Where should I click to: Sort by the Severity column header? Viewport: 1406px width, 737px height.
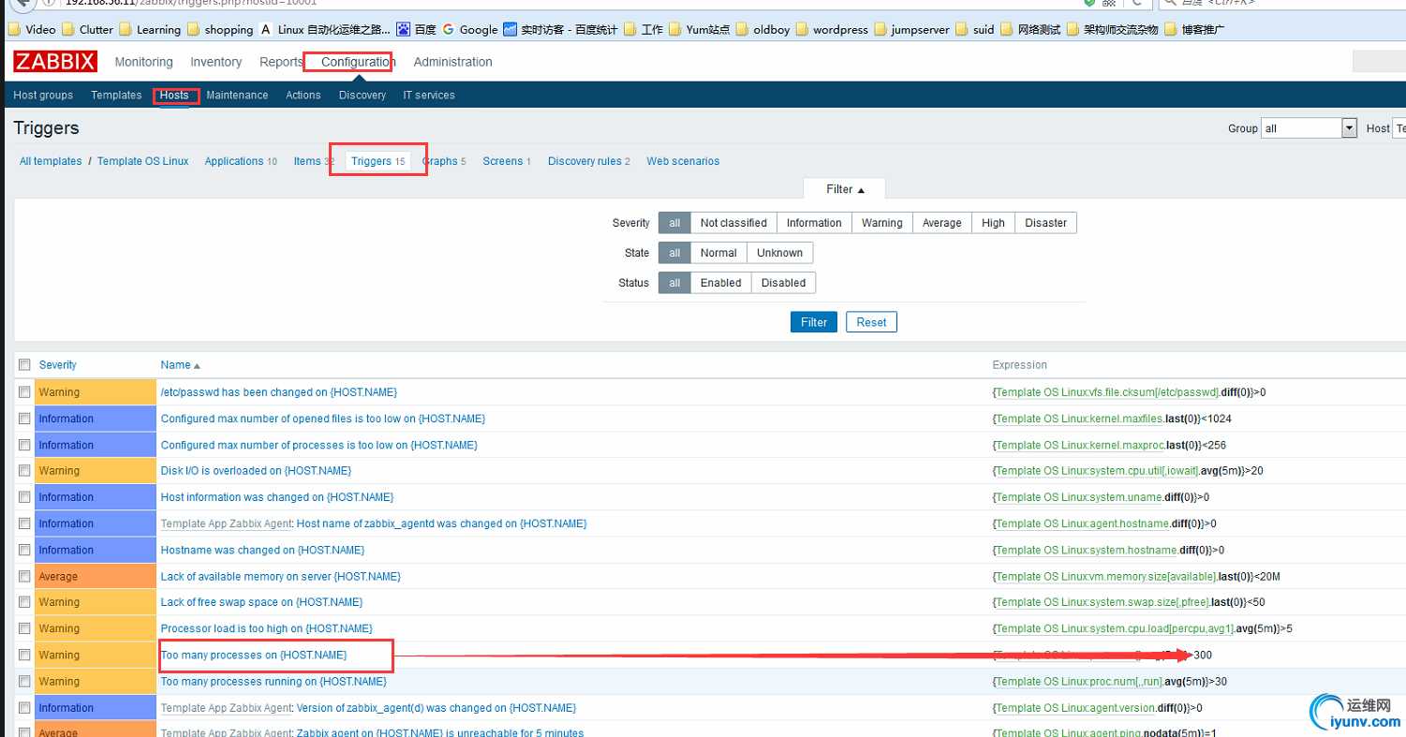click(58, 365)
